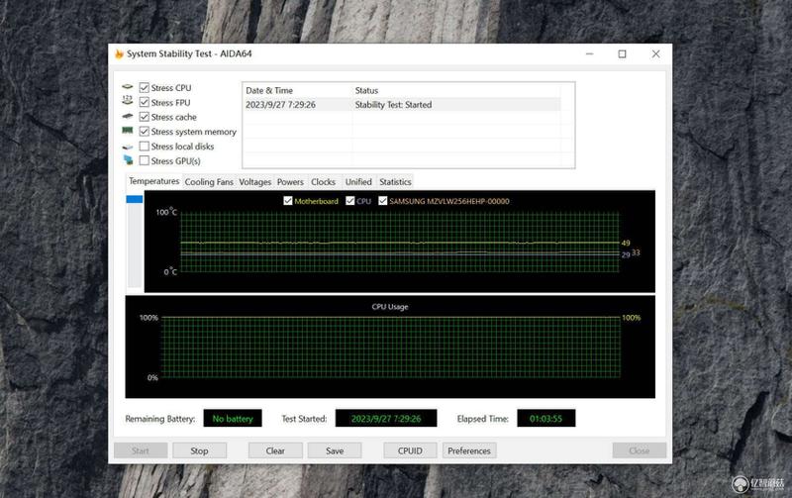792x498 pixels.
Task: Select the 2023/9/27 7:29:26 log entry
Action: [x=402, y=105]
